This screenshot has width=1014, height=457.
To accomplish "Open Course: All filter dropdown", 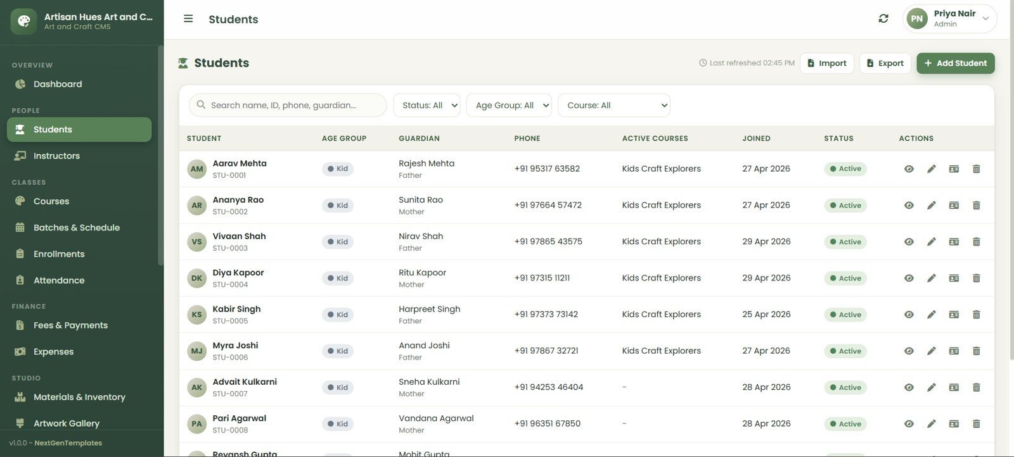I will coord(614,106).
